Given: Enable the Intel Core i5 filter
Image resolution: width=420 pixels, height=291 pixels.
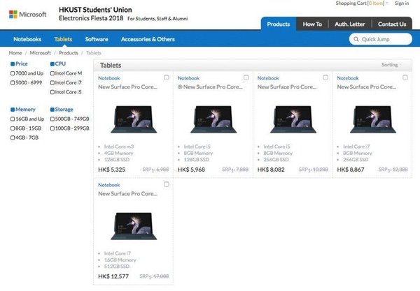Looking at the screenshot, I should 52,92.
